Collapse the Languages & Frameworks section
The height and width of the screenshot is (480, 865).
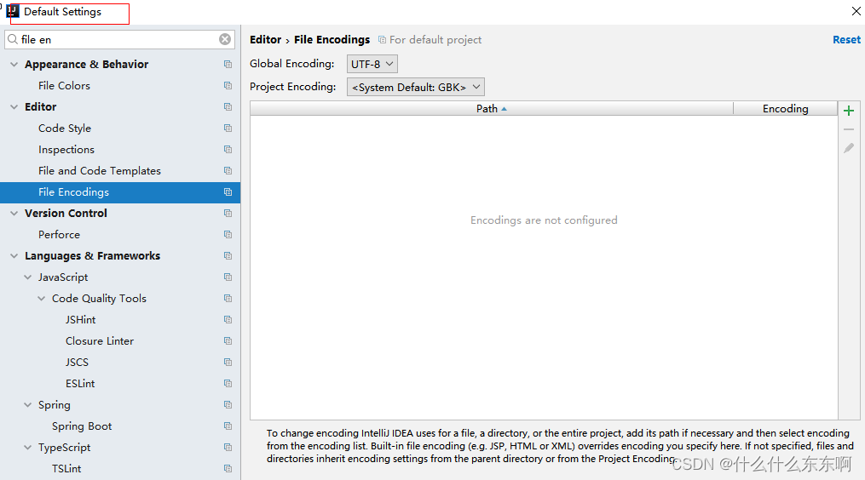[x=14, y=255]
